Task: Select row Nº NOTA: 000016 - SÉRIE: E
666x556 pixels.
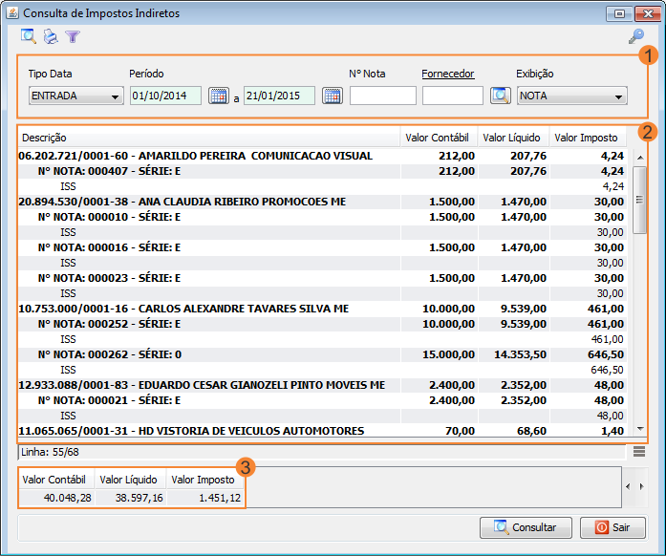Action: tap(322, 247)
